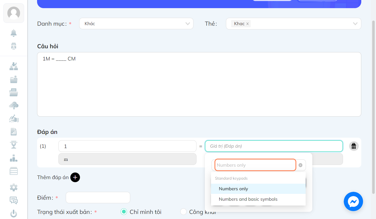This screenshot has width=376, height=219.
Task: Remove the Khac tag
Action: 248,24
